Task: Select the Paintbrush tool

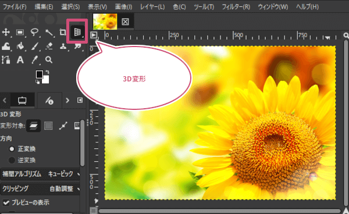Action: pyautogui.click(x=34, y=47)
